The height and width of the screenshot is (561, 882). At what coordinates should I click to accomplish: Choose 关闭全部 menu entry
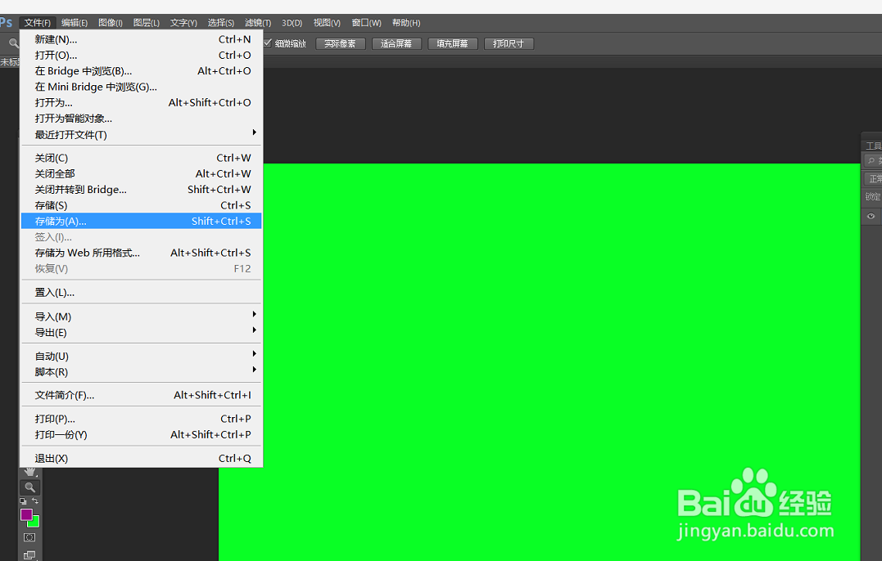[141, 173]
